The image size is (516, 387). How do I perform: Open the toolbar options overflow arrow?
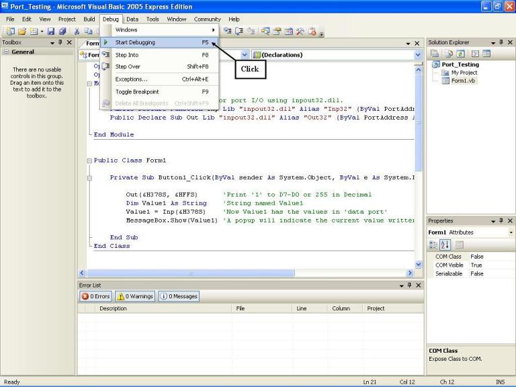[x=322, y=33]
